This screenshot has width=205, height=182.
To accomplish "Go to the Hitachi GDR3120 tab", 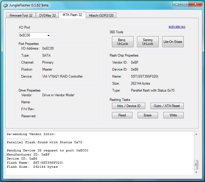I will 101,15.
